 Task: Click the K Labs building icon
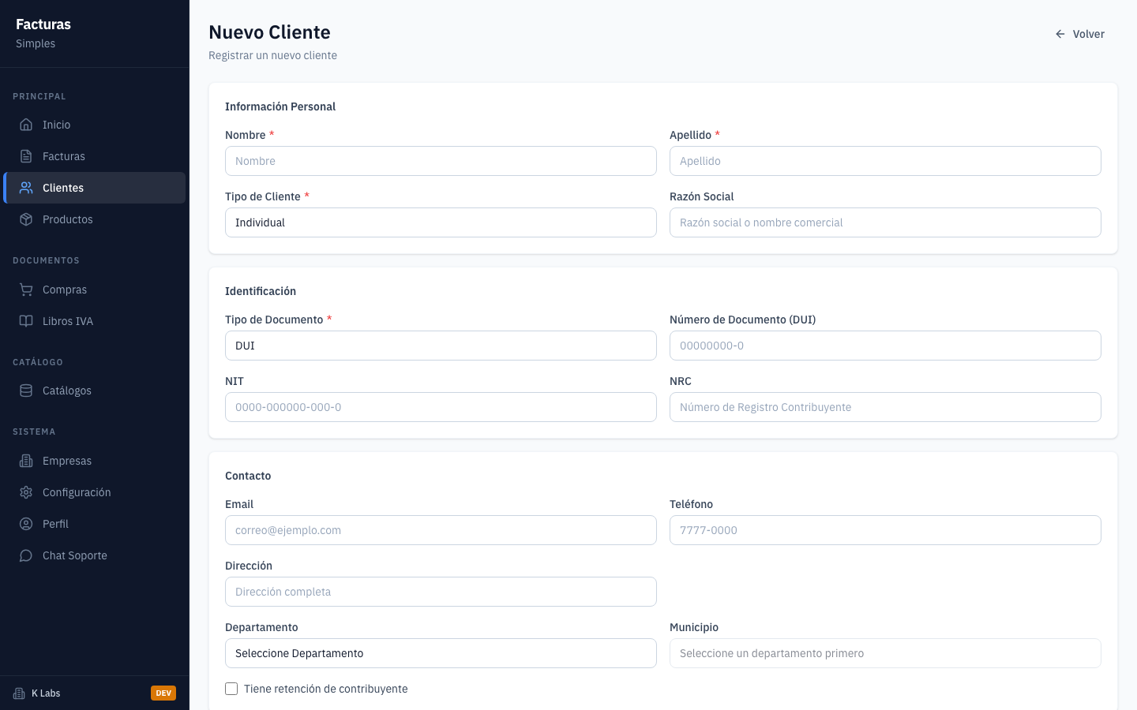[x=19, y=693]
